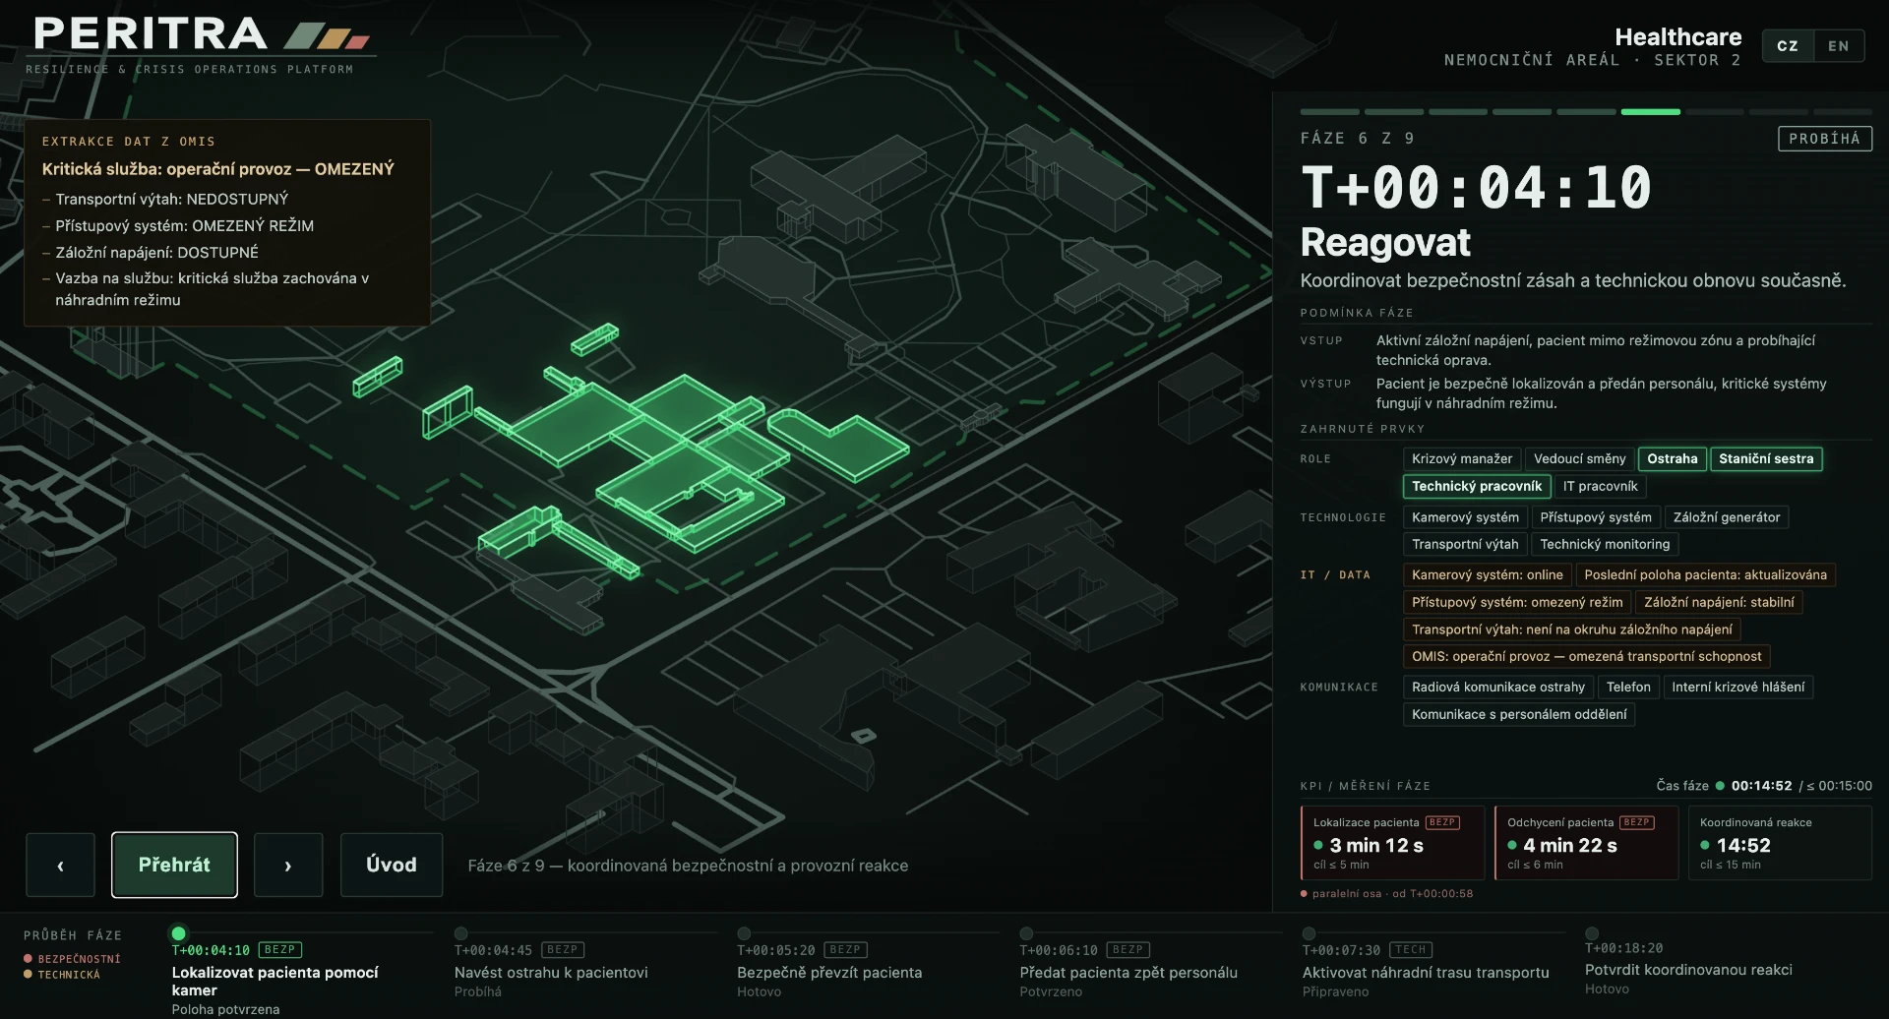This screenshot has height=1019, width=1889.
Task: Switch language to EN
Action: click(1839, 46)
